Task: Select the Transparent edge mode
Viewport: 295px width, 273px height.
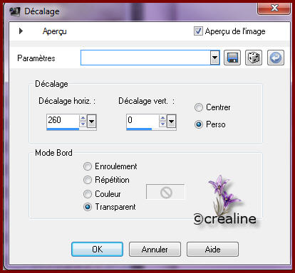Action: pos(88,207)
